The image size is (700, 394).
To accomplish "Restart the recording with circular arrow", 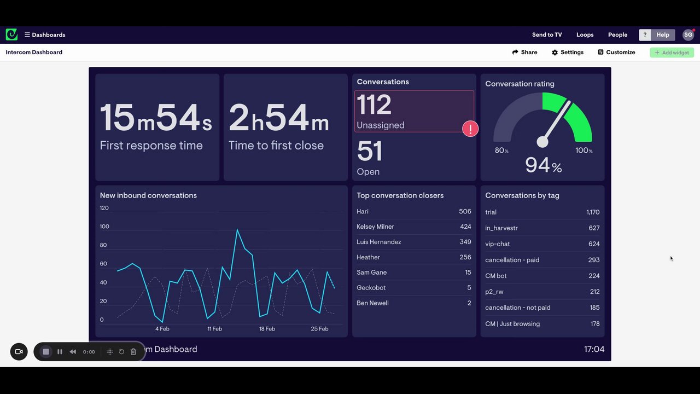I will pos(121,351).
